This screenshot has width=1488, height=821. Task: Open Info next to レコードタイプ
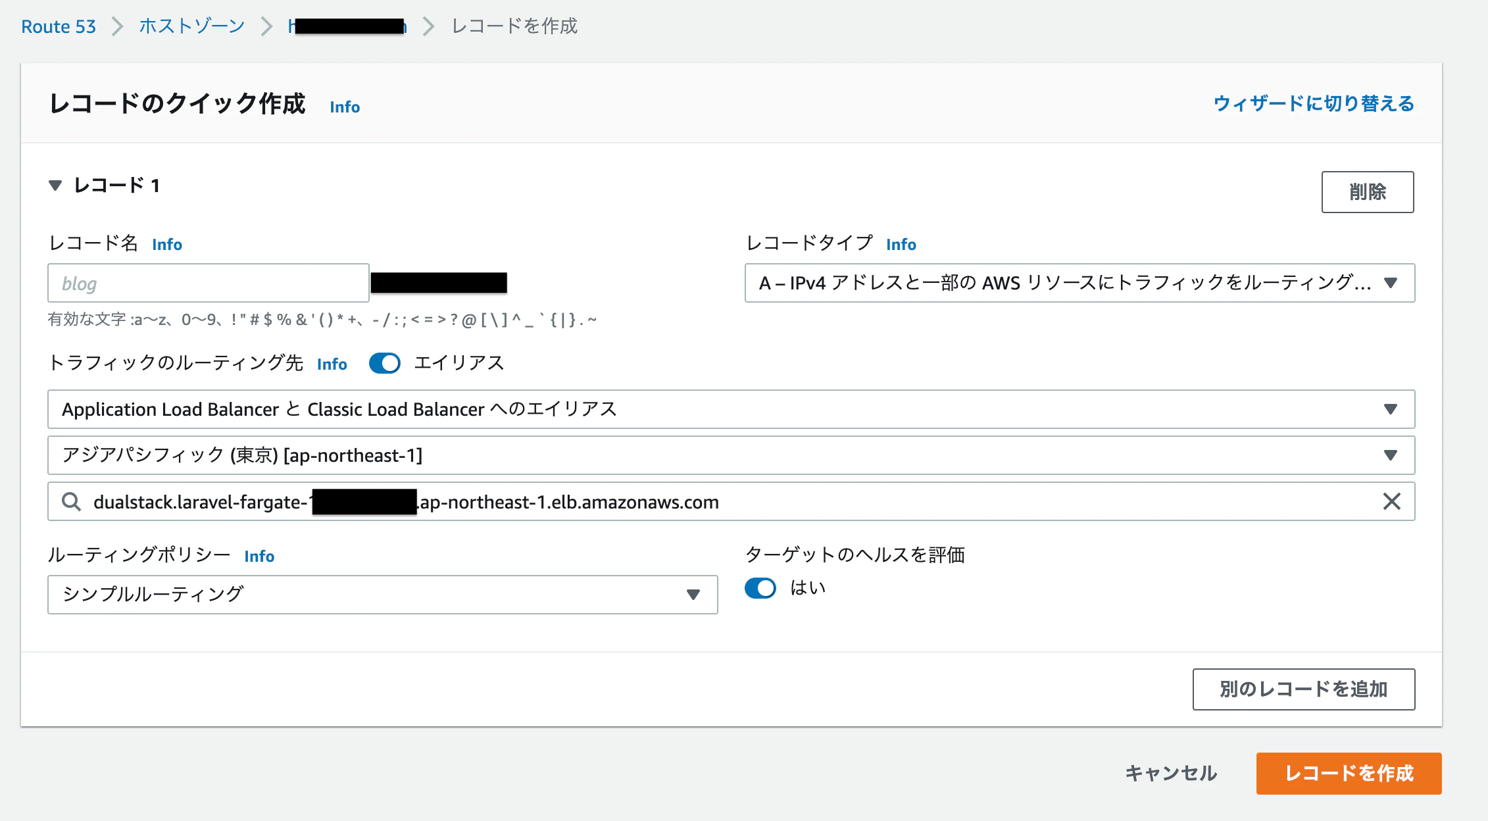tap(901, 245)
